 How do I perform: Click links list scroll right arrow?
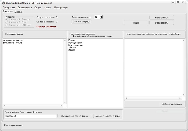180,98
